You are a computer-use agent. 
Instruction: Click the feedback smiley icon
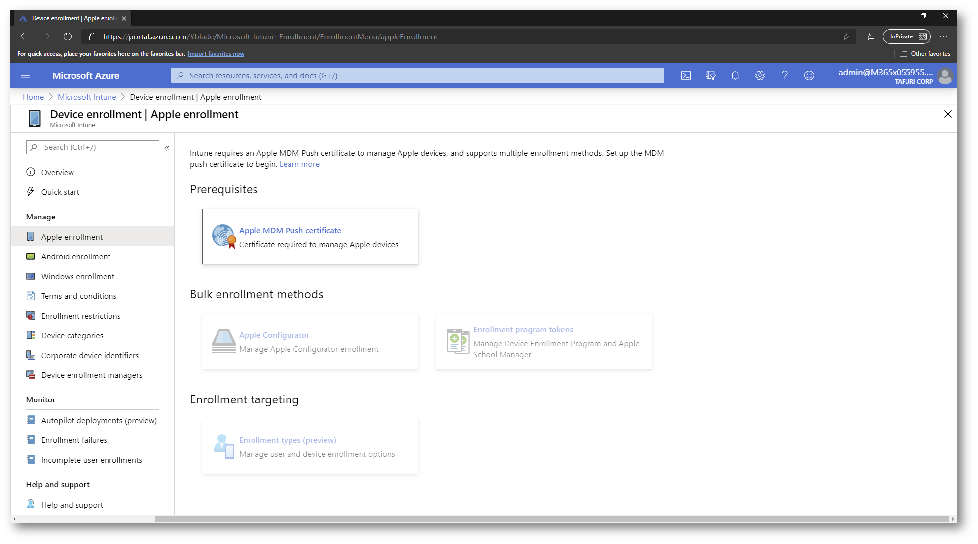coord(809,75)
